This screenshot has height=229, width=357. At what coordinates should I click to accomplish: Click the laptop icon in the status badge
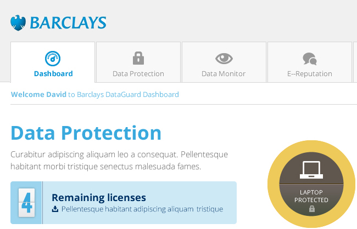click(311, 170)
